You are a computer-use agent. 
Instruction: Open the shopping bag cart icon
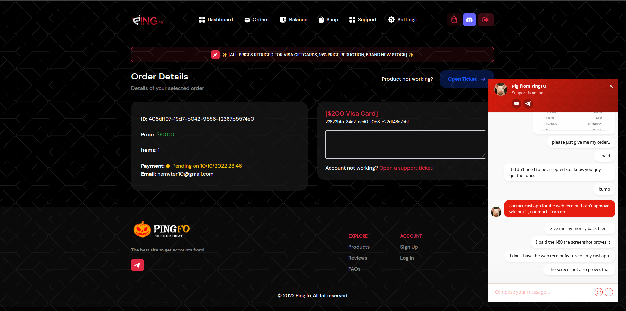coord(454,20)
